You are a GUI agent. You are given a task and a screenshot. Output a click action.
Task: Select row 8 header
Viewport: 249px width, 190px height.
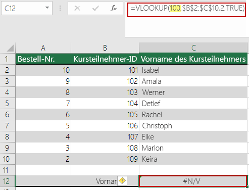(8, 137)
